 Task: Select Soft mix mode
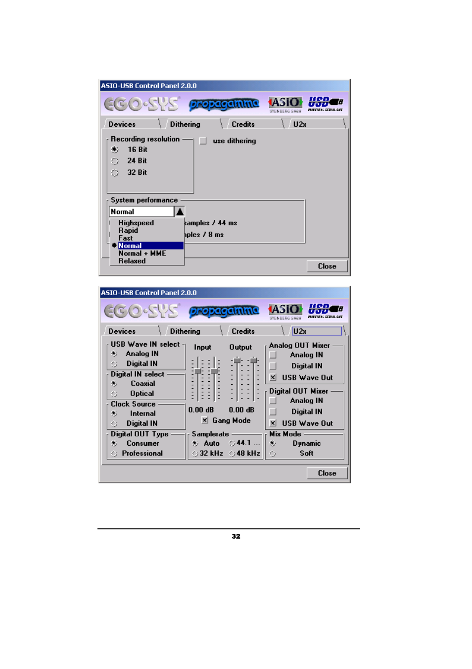coord(273,454)
